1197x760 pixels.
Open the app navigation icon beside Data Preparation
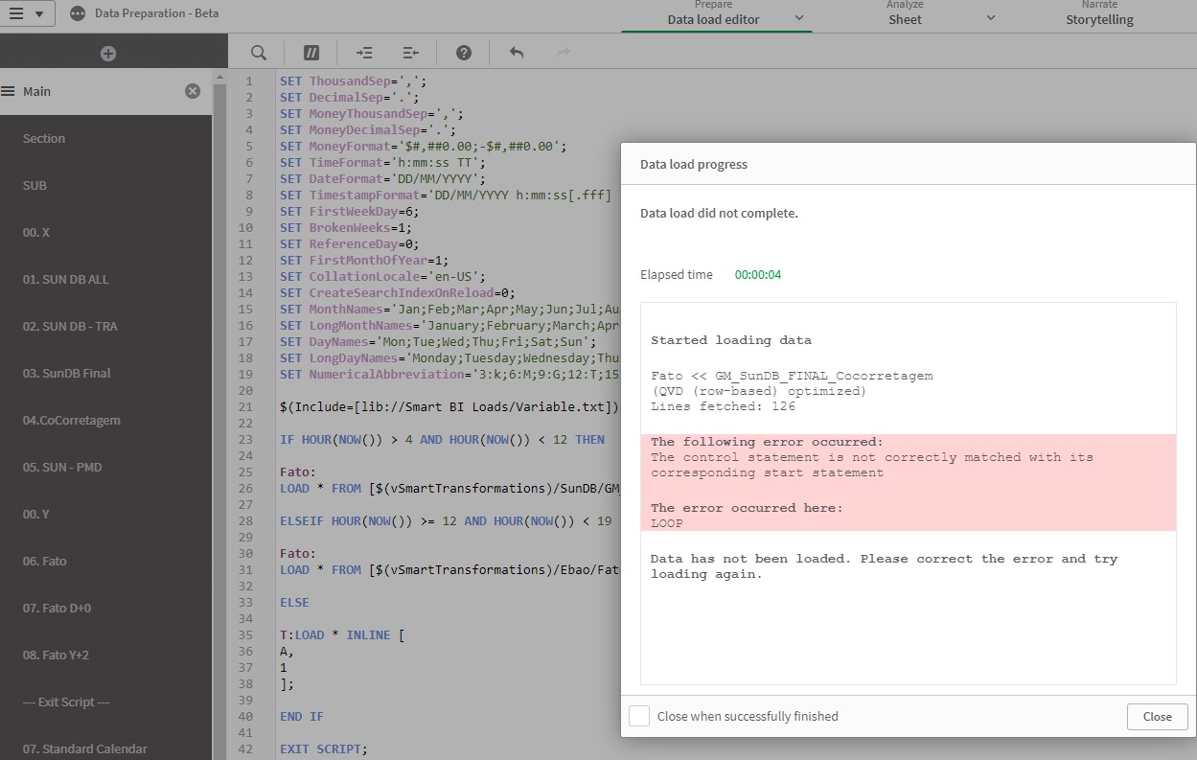78,13
